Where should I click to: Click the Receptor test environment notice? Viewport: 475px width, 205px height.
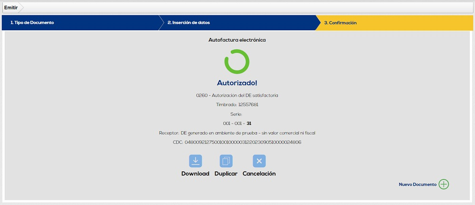point(237,133)
